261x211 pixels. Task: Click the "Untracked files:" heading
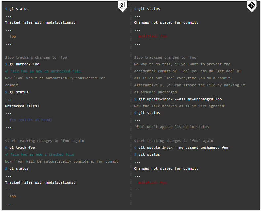point(22,106)
